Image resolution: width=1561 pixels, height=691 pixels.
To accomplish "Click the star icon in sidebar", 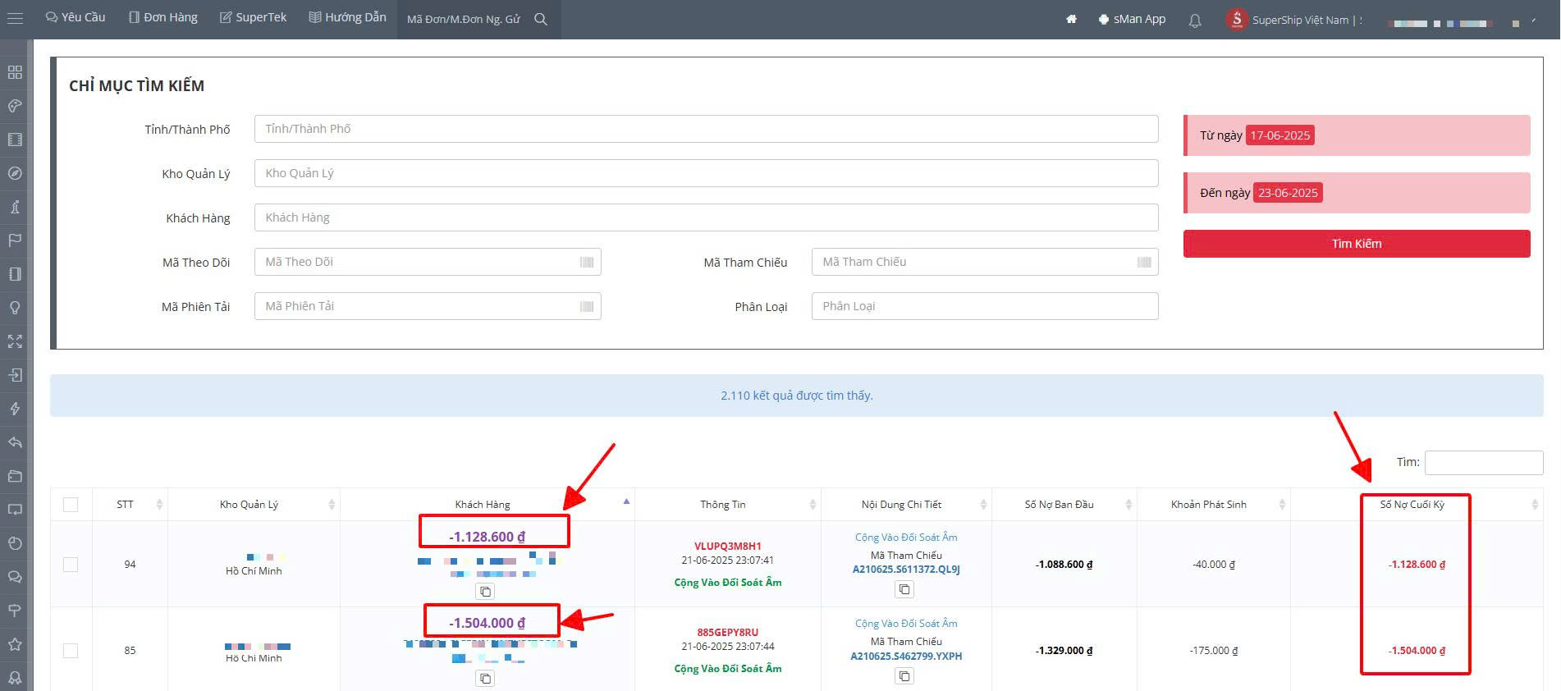I will [x=15, y=644].
